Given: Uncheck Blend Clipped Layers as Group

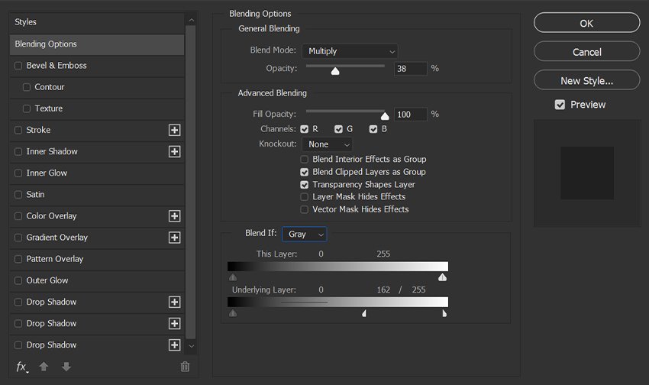Looking at the screenshot, I should 304,172.
